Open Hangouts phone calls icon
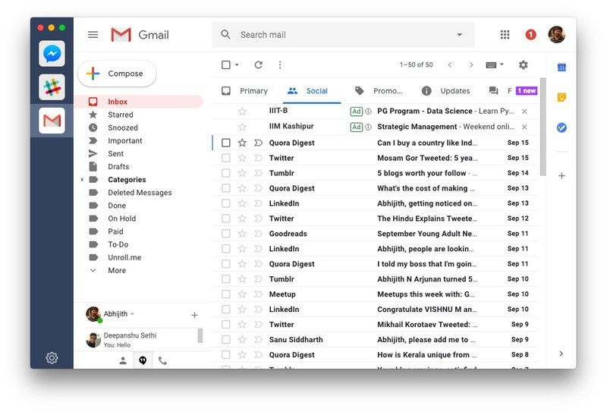Viewport: 607px width, 412px height. coord(162,361)
